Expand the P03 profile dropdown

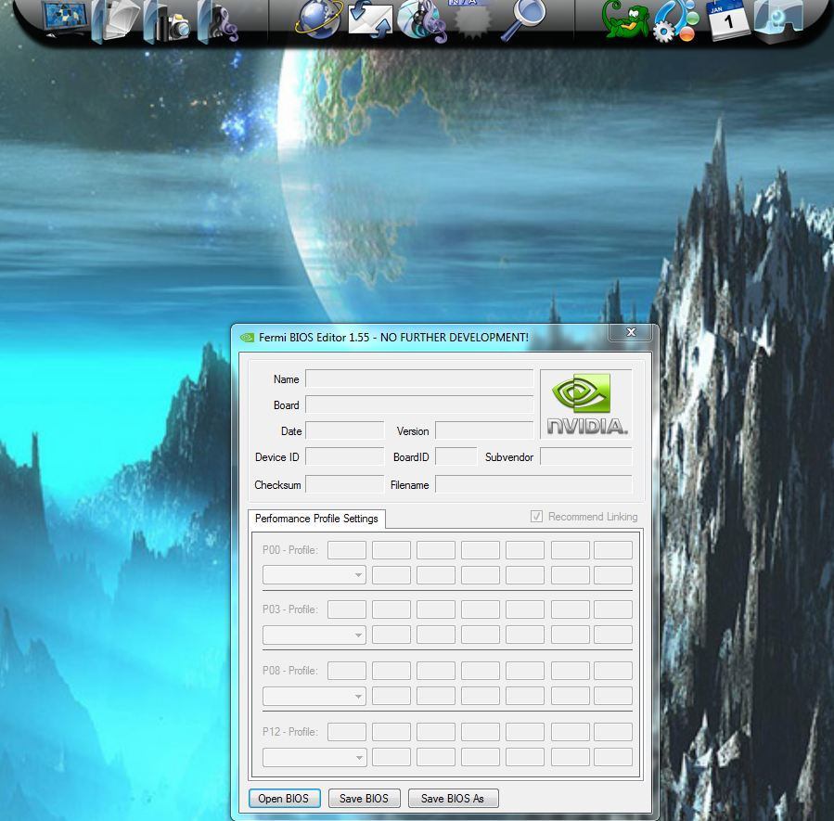click(x=314, y=635)
